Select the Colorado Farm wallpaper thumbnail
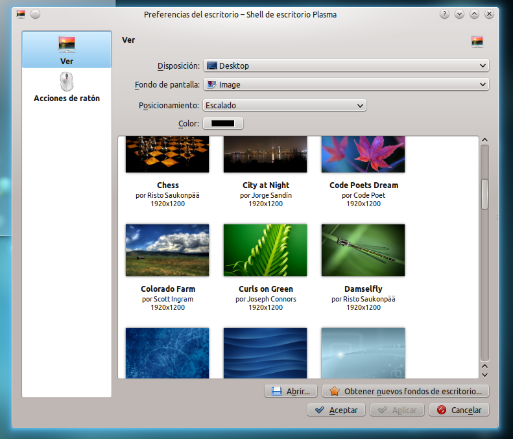 [167, 250]
